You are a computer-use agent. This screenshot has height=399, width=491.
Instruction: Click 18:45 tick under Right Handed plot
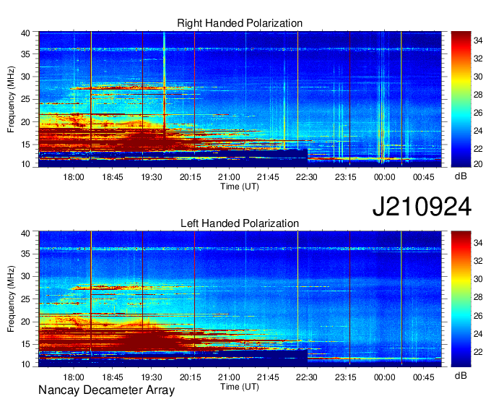113,177
